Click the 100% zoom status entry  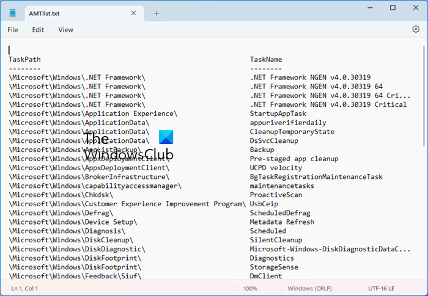click(250, 288)
